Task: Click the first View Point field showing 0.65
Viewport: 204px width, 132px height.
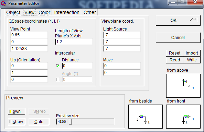Action: (29, 35)
